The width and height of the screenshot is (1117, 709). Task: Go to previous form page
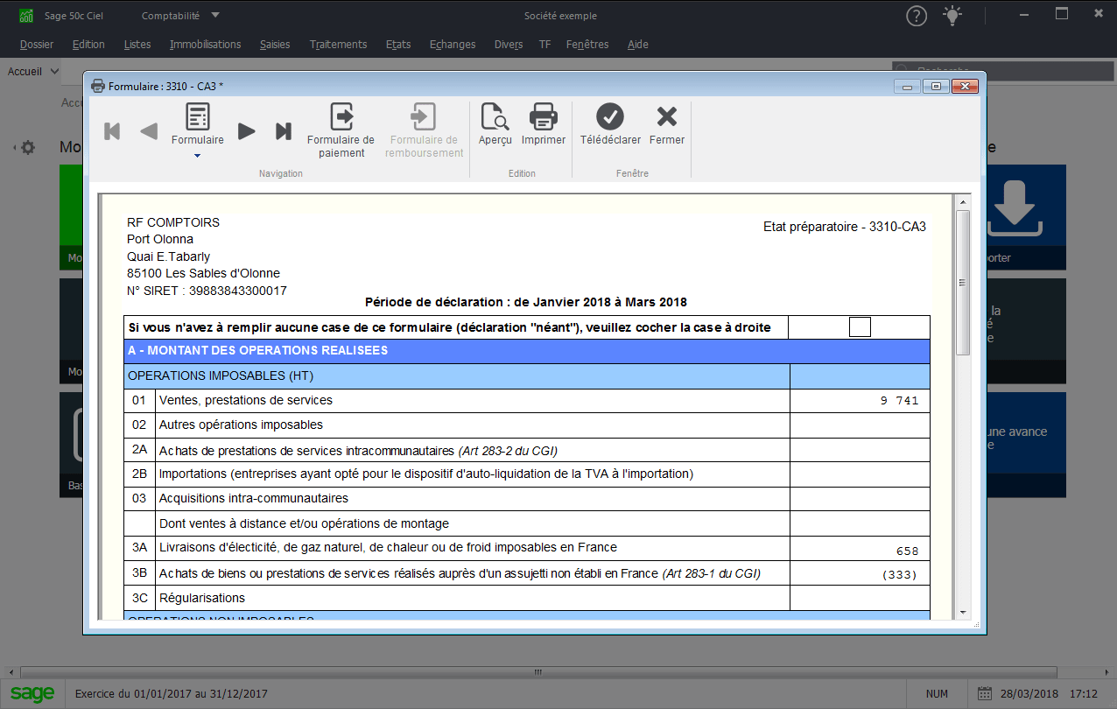[149, 131]
